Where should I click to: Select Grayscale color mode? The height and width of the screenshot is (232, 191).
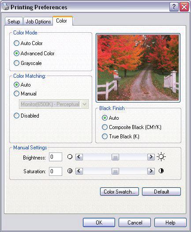point(28,63)
